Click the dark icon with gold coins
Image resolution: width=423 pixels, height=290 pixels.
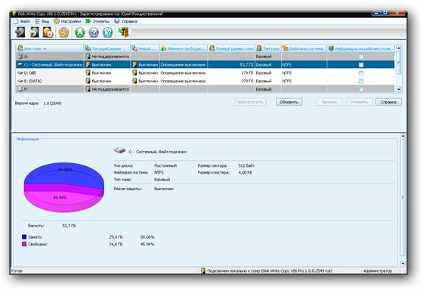coord(48,32)
